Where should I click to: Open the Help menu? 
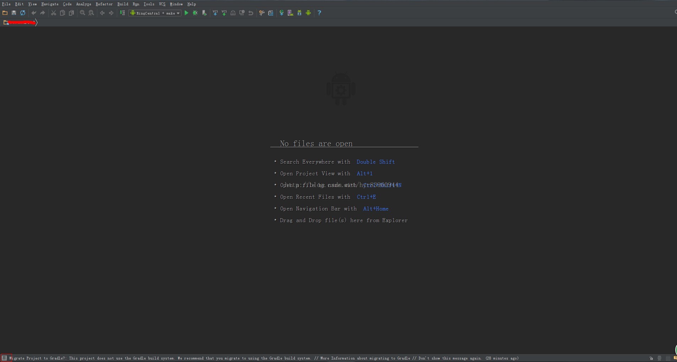[191, 4]
